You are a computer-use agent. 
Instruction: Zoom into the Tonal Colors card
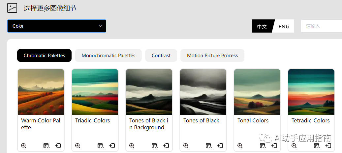pyautogui.click(x=240, y=146)
